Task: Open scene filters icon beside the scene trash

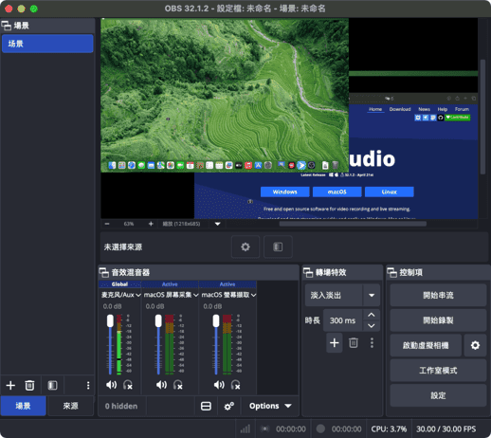Action: point(52,385)
